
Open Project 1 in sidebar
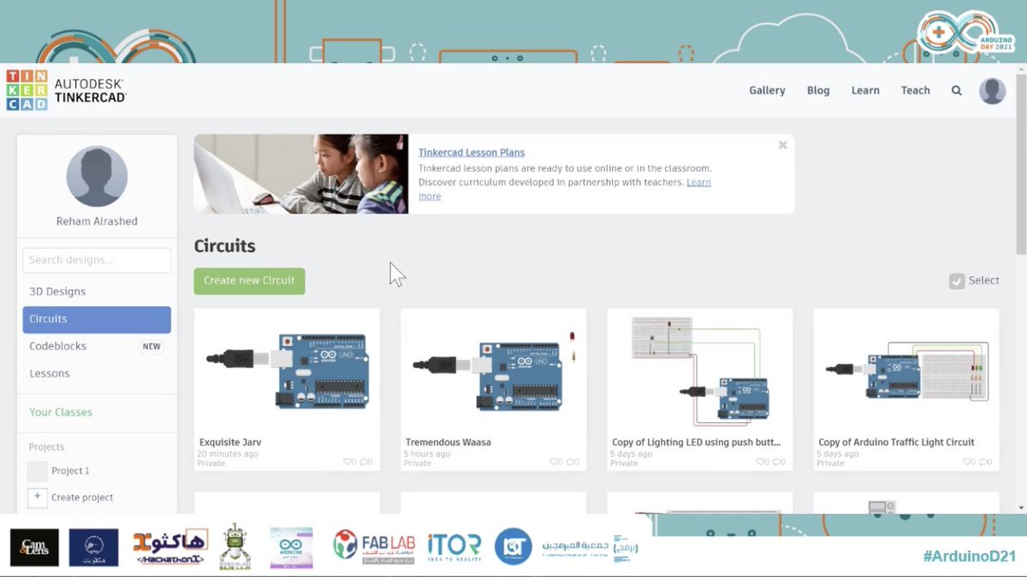click(70, 471)
